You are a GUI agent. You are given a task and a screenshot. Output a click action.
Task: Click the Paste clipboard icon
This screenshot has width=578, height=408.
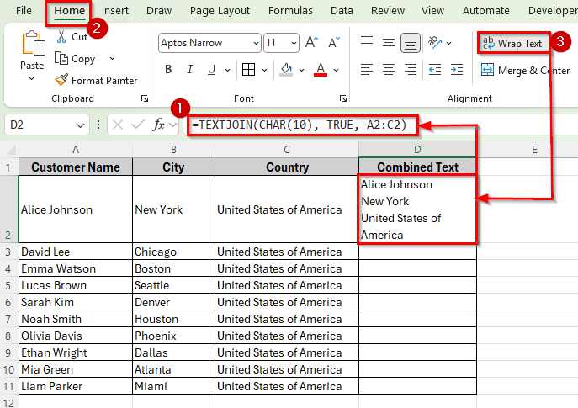click(33, 43)
